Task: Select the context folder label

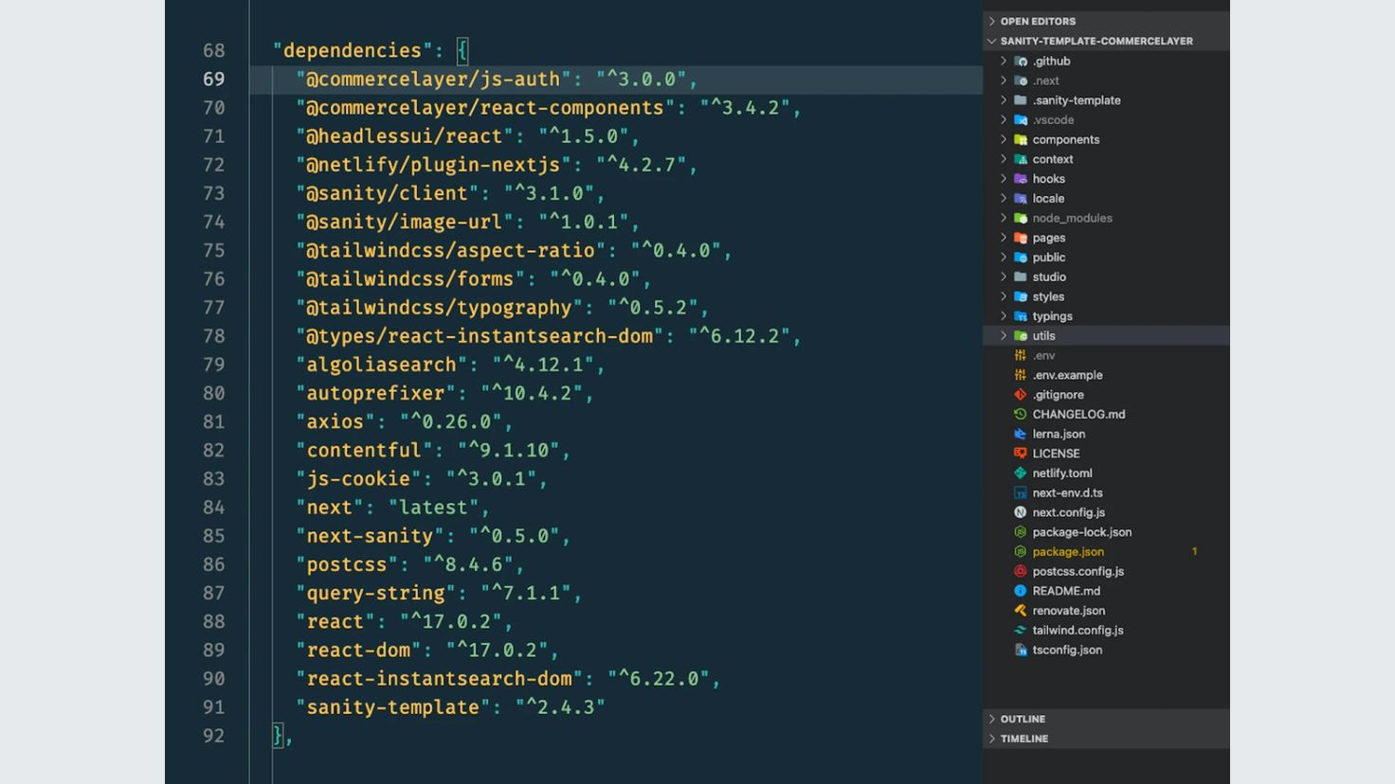Action: [1053, 159]
